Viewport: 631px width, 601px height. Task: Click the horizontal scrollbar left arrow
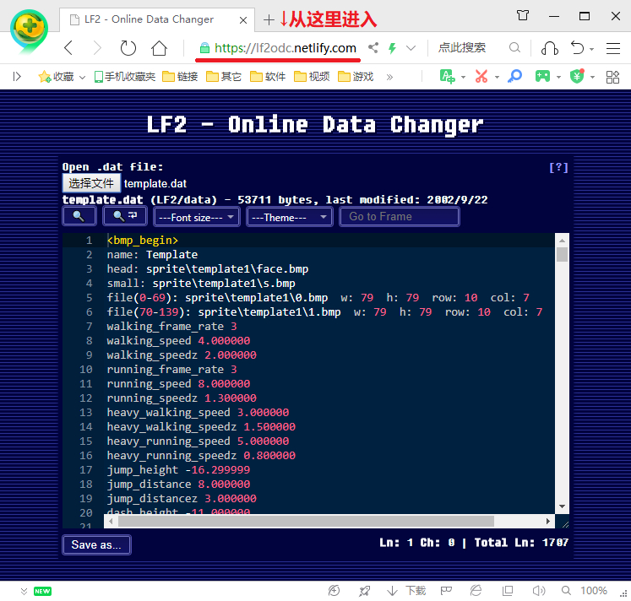click(x=111, y=521)
